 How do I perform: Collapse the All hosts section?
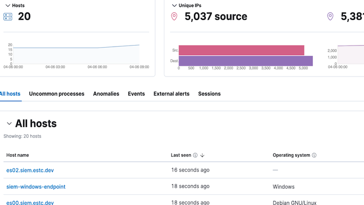pos(9,124)
